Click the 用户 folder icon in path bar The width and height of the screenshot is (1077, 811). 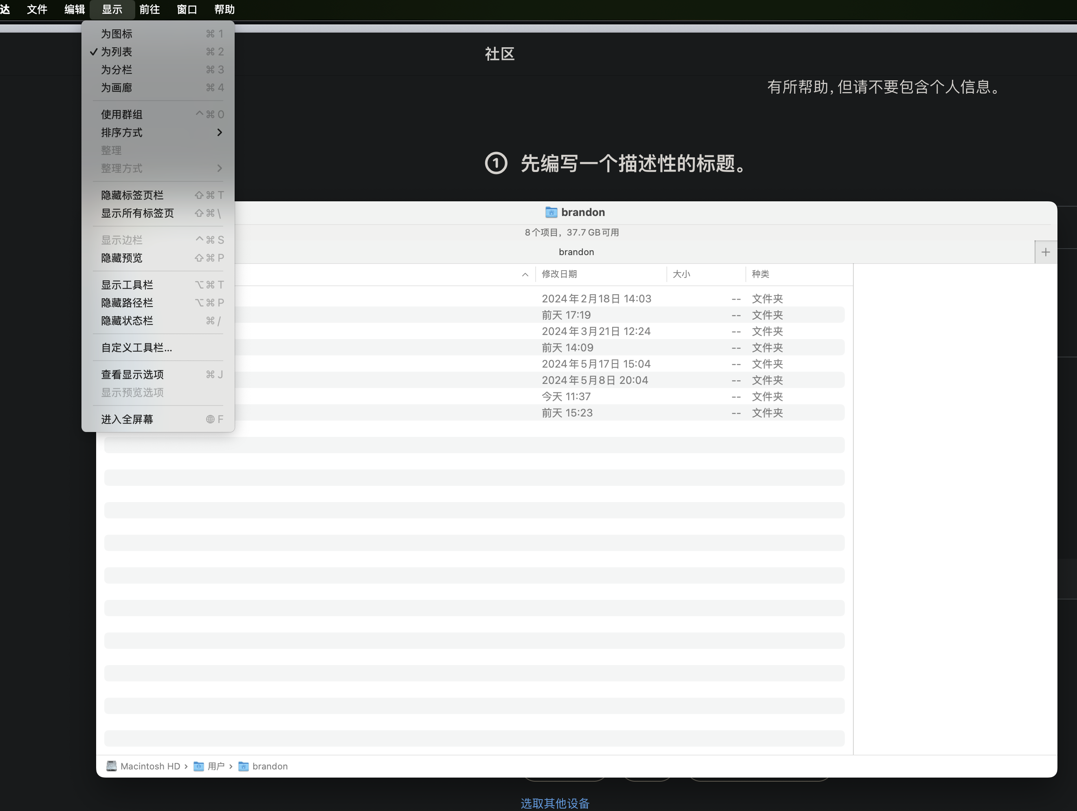[x=199, y=766]
